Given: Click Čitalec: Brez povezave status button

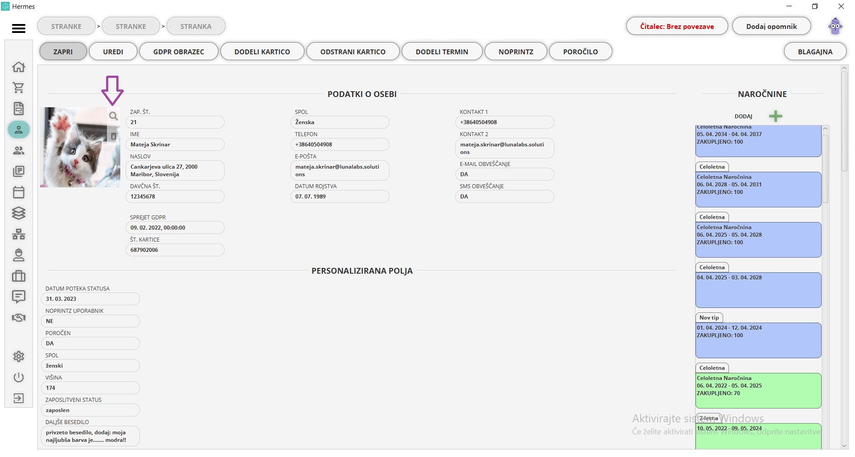Looking at the screenshot, I should (x=677, y=26).
